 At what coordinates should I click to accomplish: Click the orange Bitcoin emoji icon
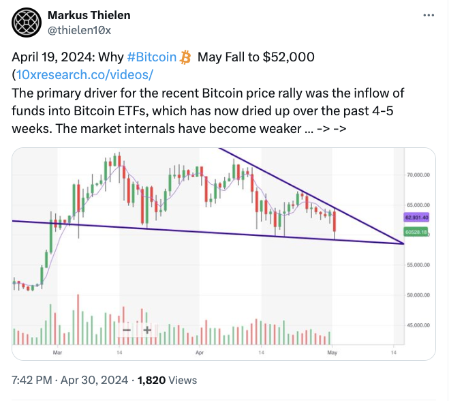pos(186,57)
